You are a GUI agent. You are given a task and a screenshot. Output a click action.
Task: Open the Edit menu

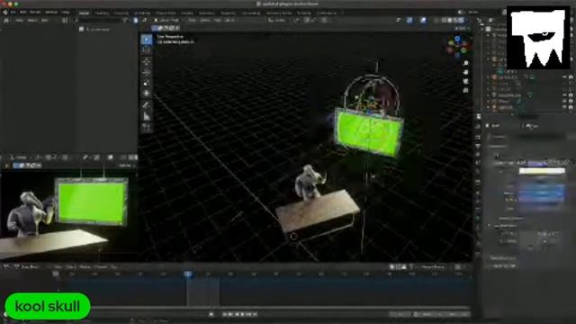tap(23, 12)
